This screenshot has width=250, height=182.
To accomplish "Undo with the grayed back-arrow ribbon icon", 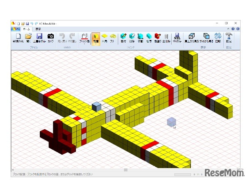I will 62,38.
